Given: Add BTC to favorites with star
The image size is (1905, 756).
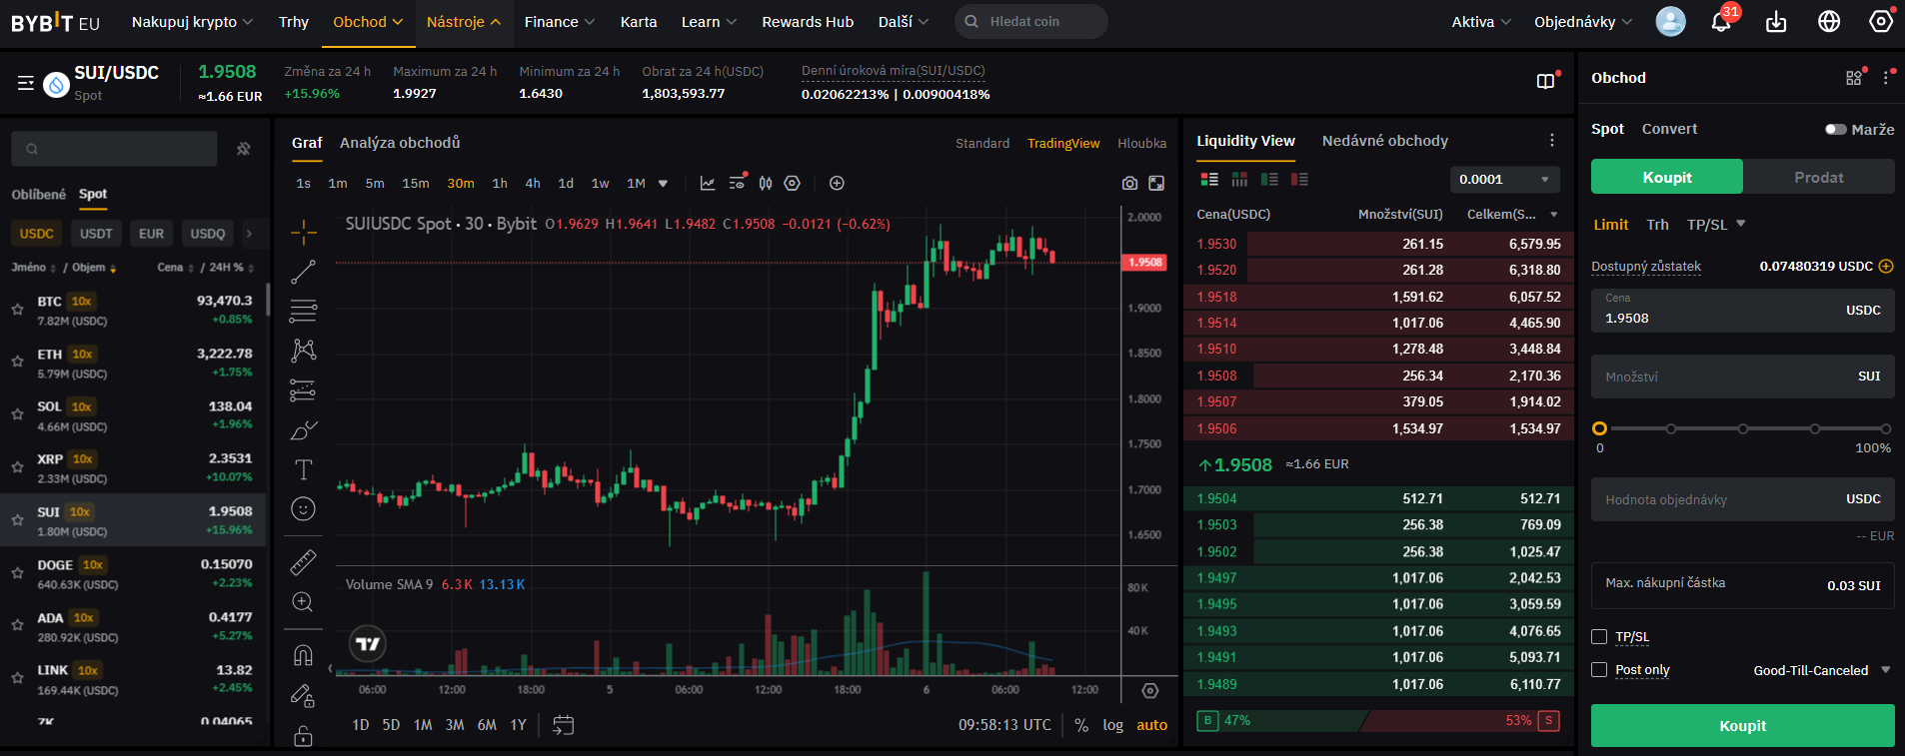Looking at the screenshot, I should tap(17, 310).
